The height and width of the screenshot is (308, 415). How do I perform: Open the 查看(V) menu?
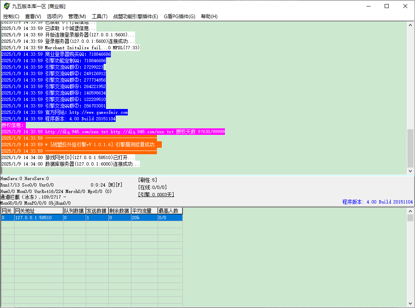point(33,17)
